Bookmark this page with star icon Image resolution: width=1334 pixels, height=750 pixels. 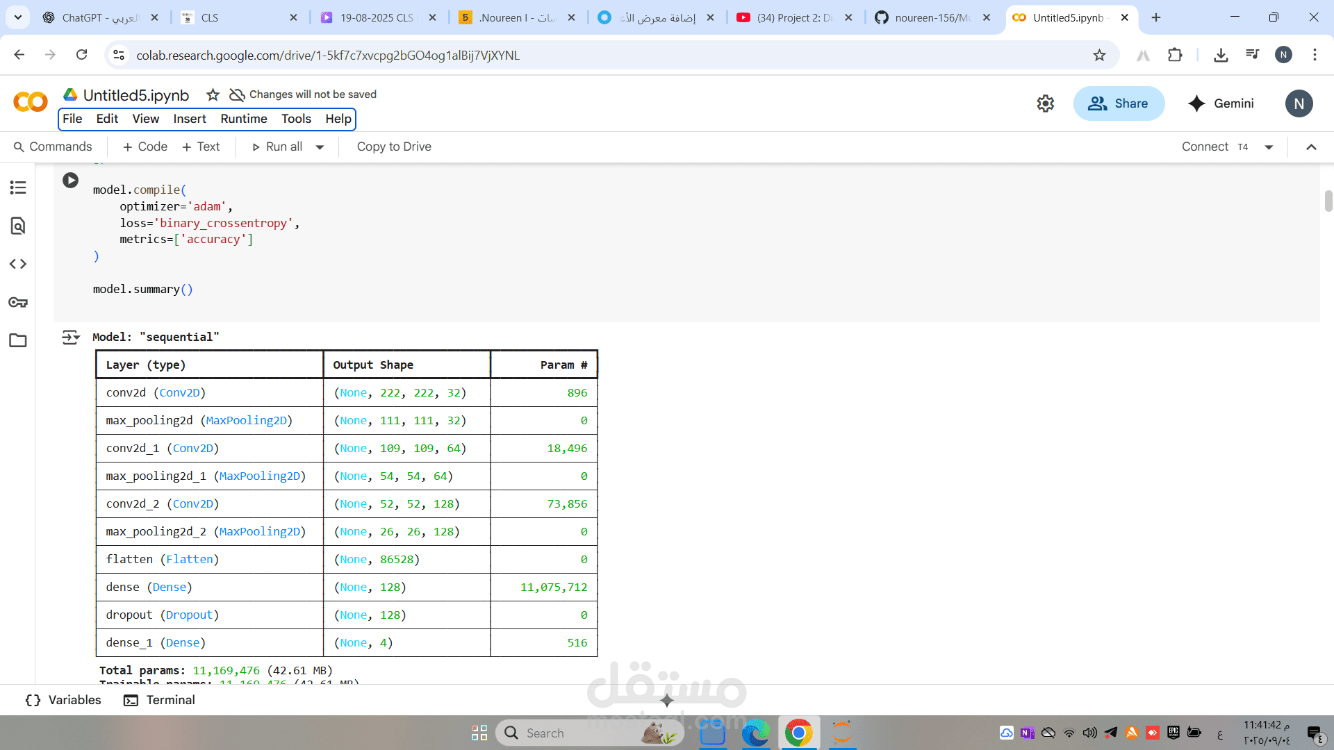1099,55
